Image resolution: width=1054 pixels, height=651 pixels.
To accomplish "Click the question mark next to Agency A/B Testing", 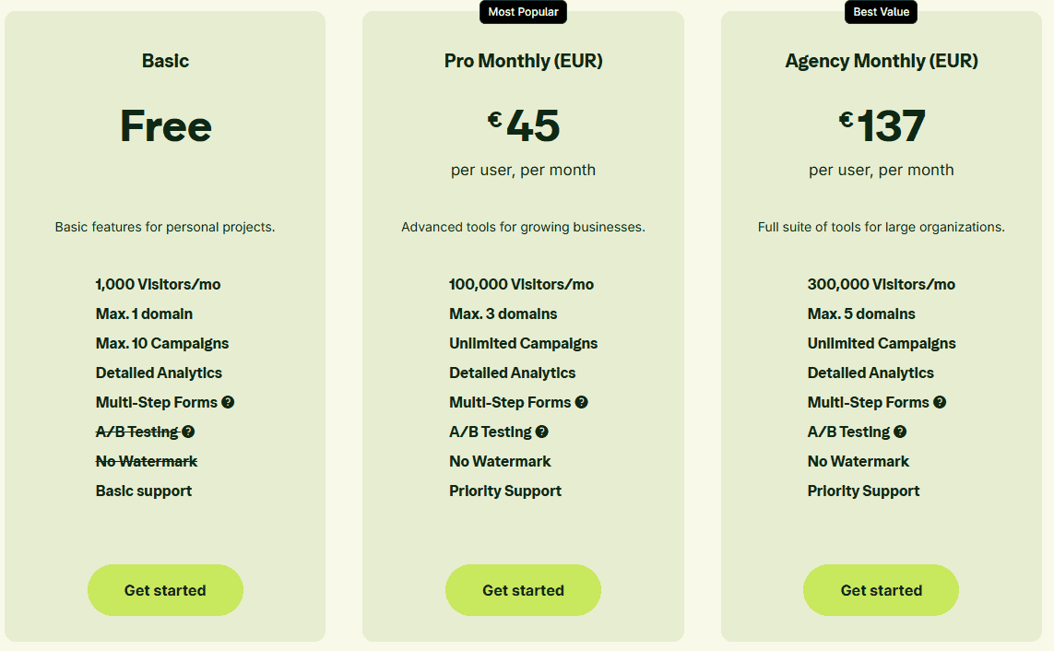I will (x=899, y=432).
